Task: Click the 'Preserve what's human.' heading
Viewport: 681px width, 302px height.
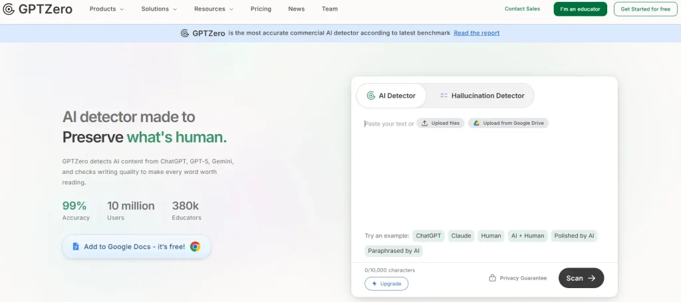Action: tap(144, 137)
